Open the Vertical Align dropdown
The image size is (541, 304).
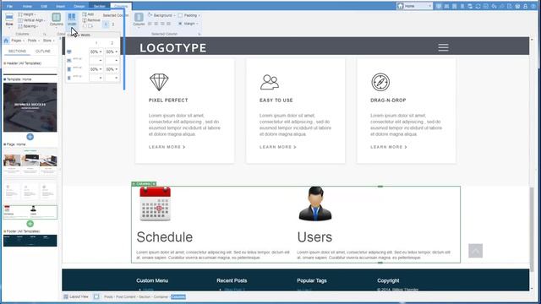point(31,20)
